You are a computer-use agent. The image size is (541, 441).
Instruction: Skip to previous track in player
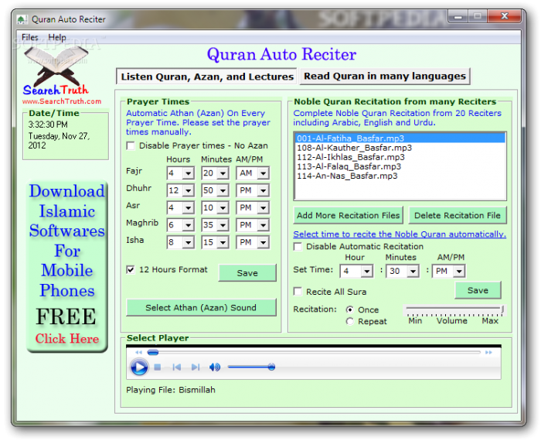tap(177, 367)
